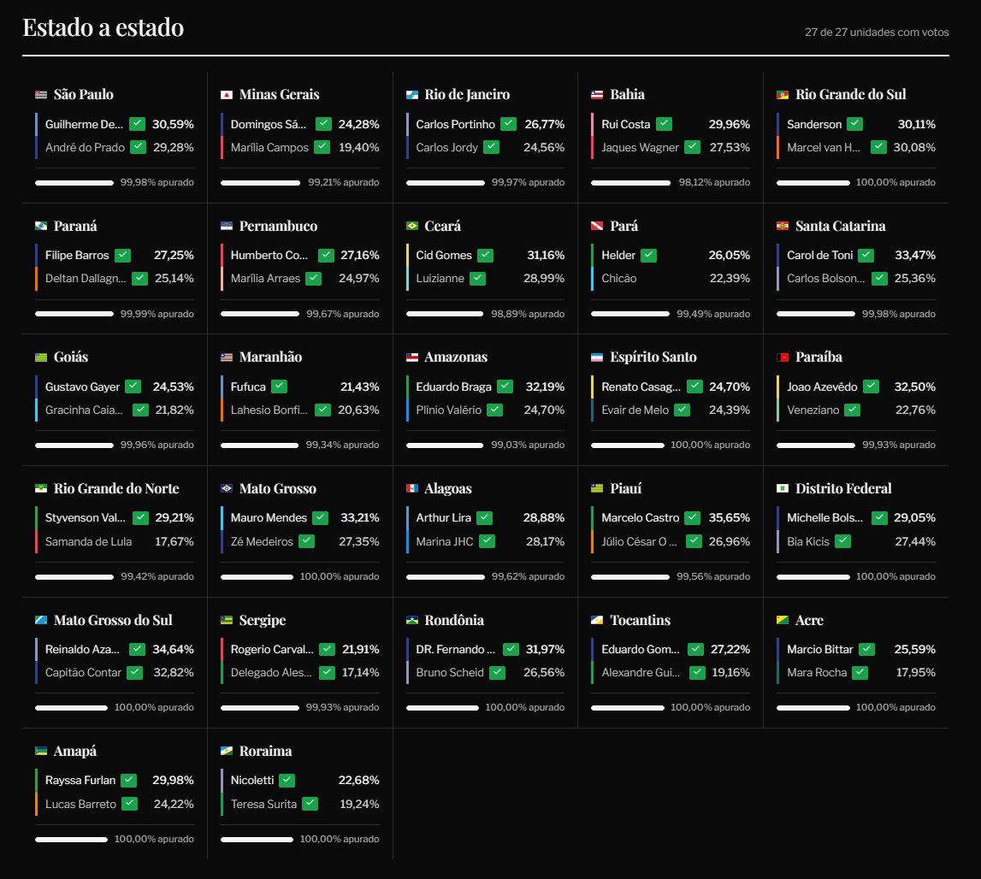Click the '27 de 27 unidades com votos' text
Screen dimensions: 981x879
pyautogui.click(x=877, y=32)
